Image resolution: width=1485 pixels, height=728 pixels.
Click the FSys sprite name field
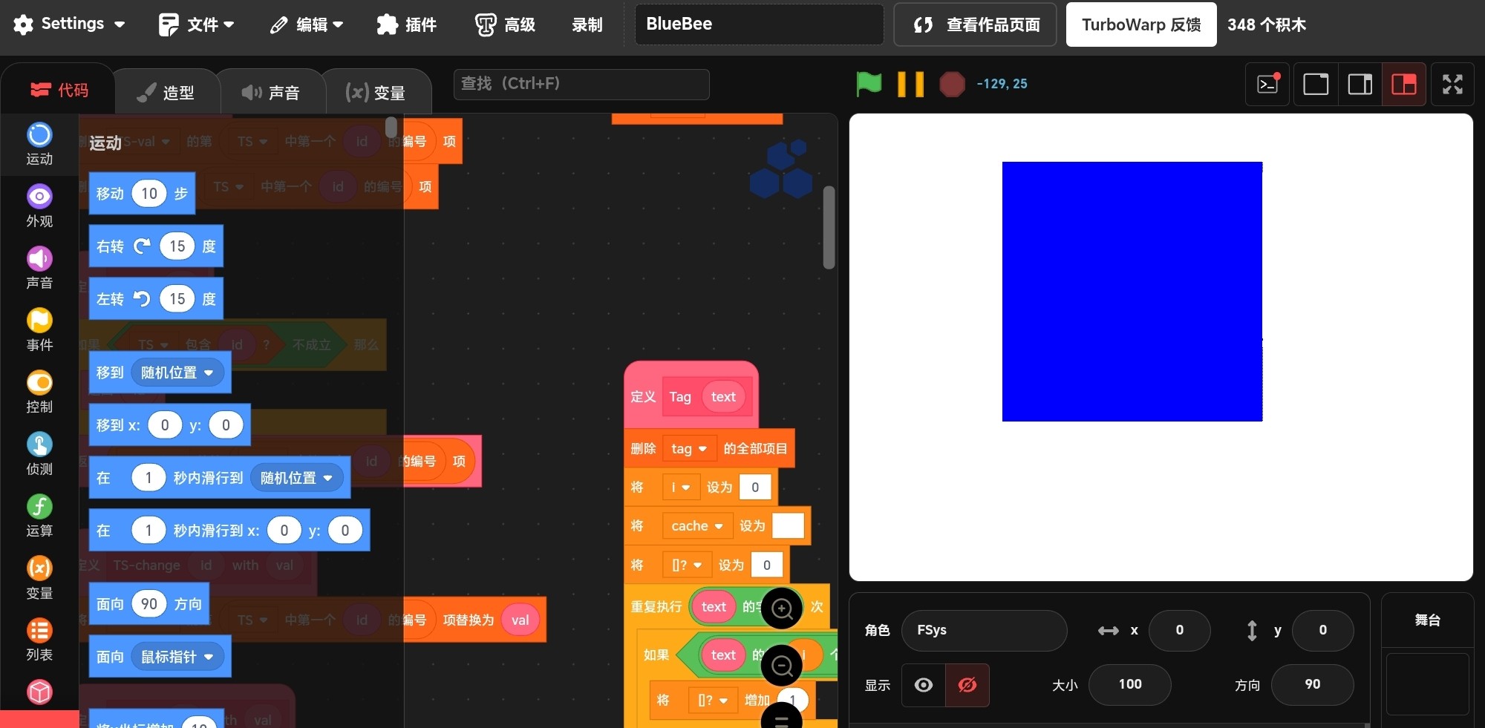984,630
